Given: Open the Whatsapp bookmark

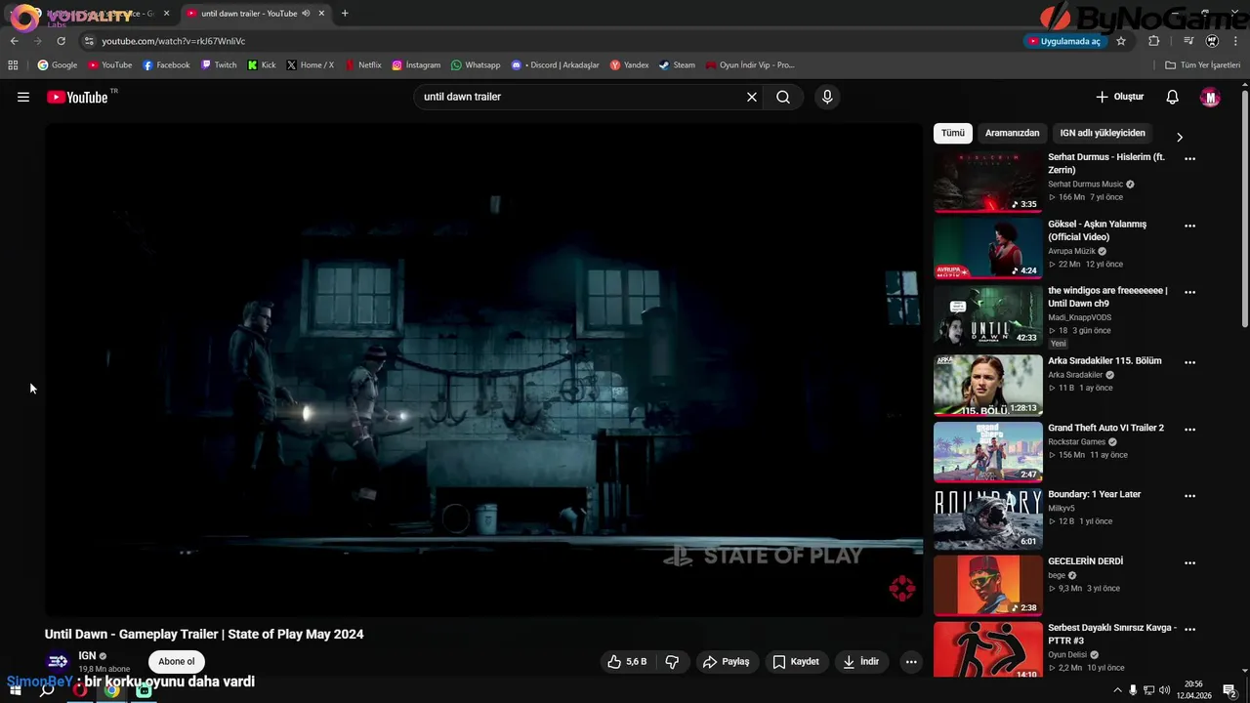Looking at the screenshot, I should click(x=476, y=65).
